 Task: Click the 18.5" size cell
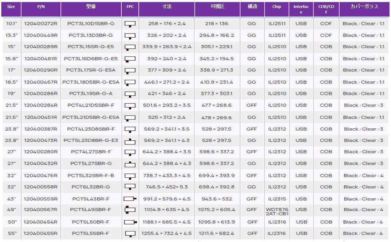(x=11, y=82)
